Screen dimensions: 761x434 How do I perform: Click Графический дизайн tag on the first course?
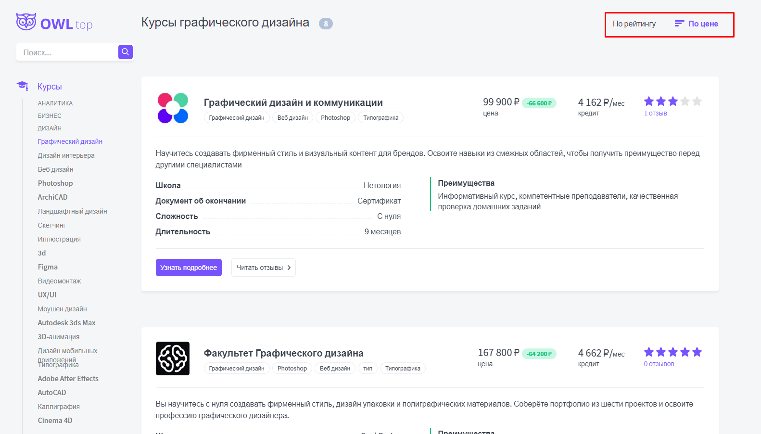[x=237, y=117]
